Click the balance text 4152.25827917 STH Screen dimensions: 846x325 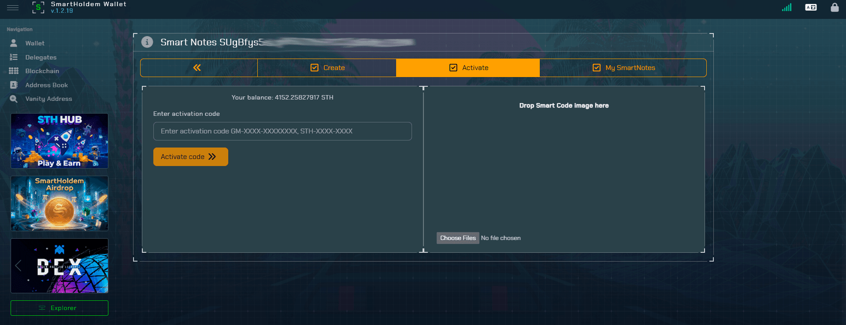(304, 97)
